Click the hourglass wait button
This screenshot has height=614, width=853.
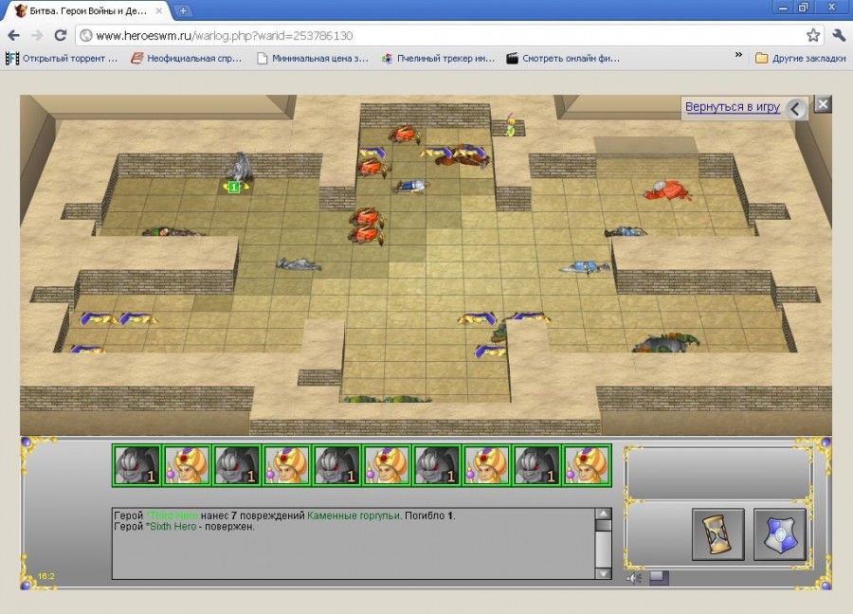718,534
